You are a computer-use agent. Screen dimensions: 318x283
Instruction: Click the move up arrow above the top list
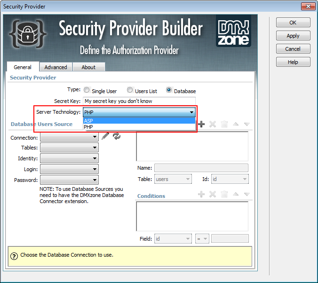pyautogui.click(x=236, y=124)
